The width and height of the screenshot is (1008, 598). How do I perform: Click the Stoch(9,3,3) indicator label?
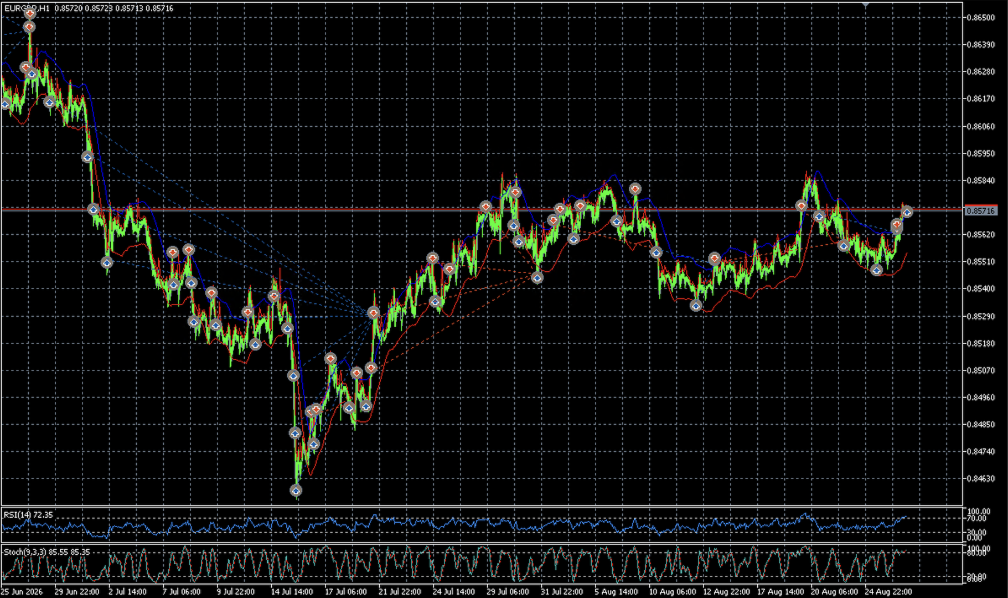46,552
